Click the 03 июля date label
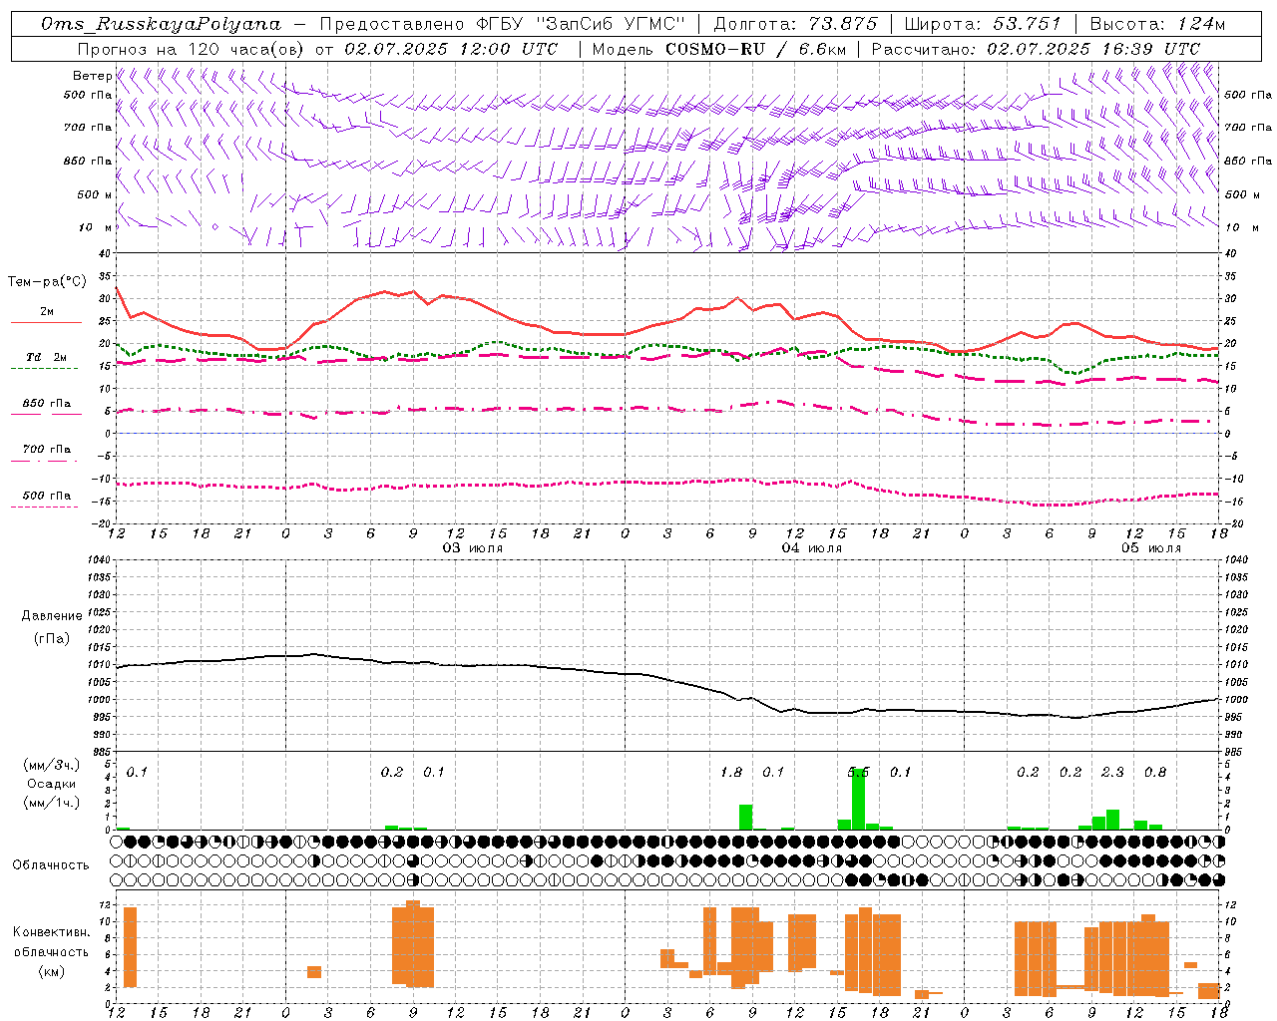1277x1021 pixels. 473,548
